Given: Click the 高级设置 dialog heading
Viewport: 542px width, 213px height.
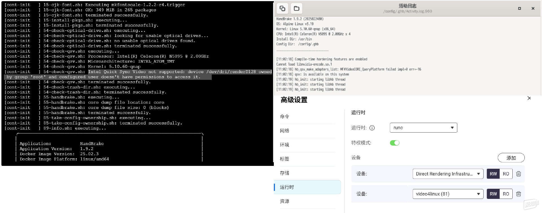Looking at the screenshot, I should [294, 100].
